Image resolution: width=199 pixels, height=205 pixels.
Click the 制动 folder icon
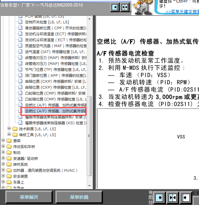(9, 153)
